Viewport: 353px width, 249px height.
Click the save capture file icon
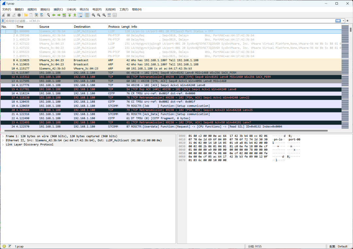(31, 15)
